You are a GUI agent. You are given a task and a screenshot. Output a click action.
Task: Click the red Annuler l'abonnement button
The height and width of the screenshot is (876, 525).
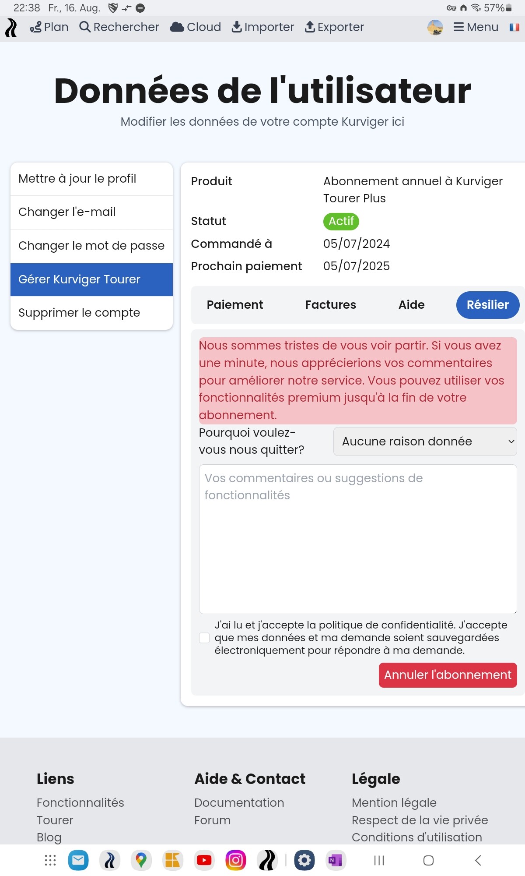pyautogui.click(x=448, y=675)
